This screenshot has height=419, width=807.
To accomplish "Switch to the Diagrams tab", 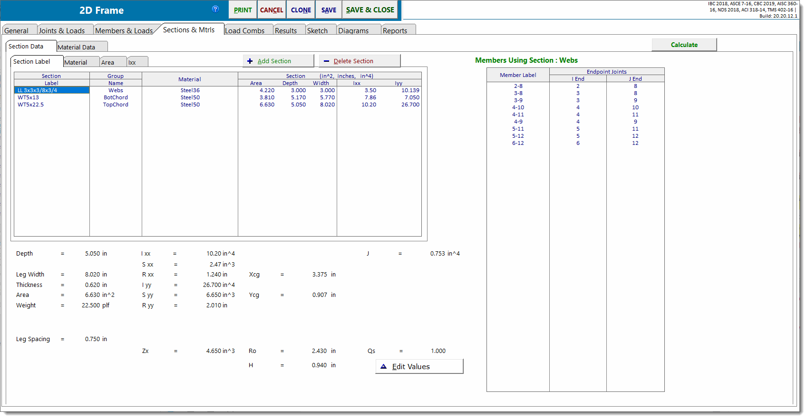I will tap(353, 31).
